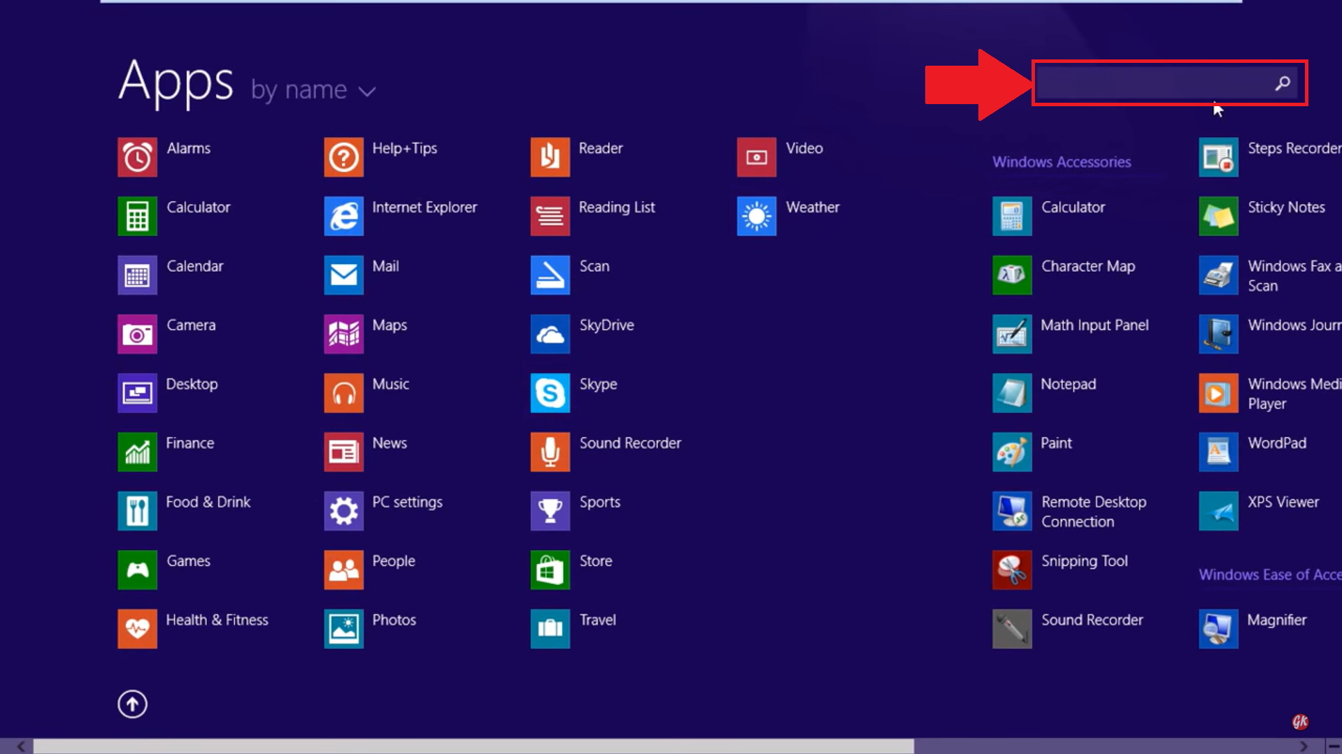Viewport: 1342px width, 754px height.
Task: Launch the Camera app icon
Action: coord(137,334)
